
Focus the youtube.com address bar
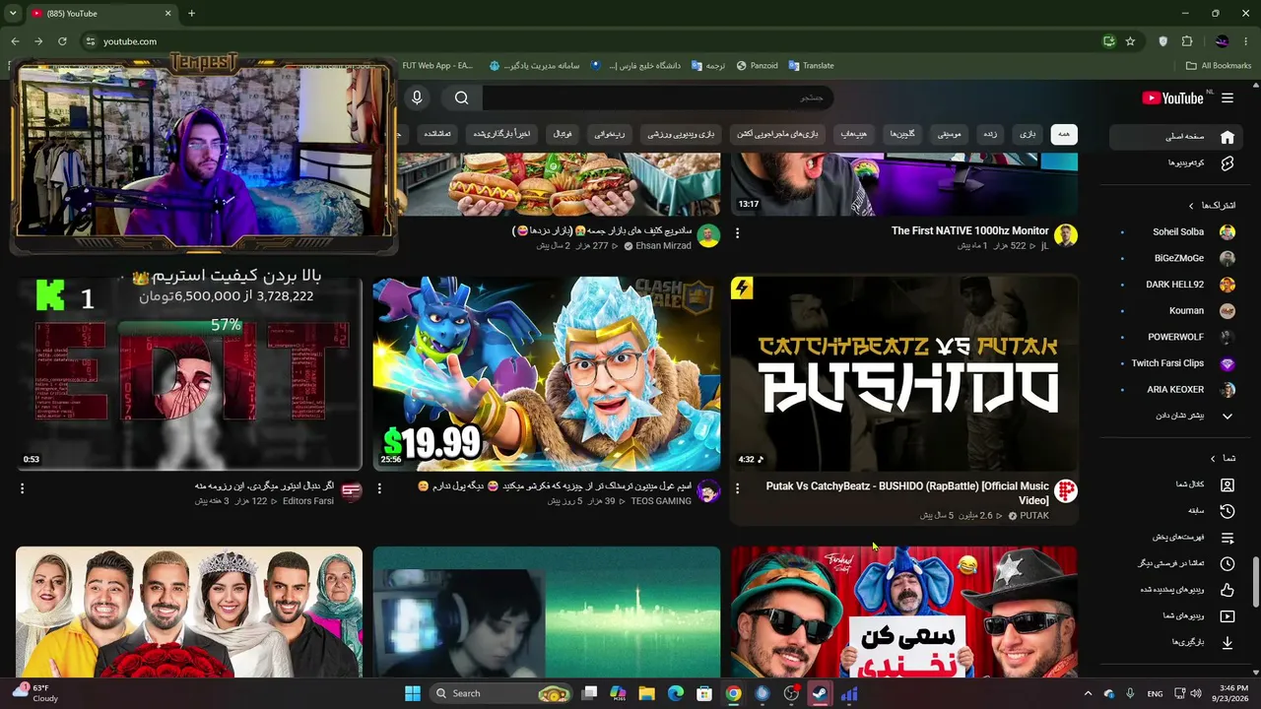click(591, 41)
